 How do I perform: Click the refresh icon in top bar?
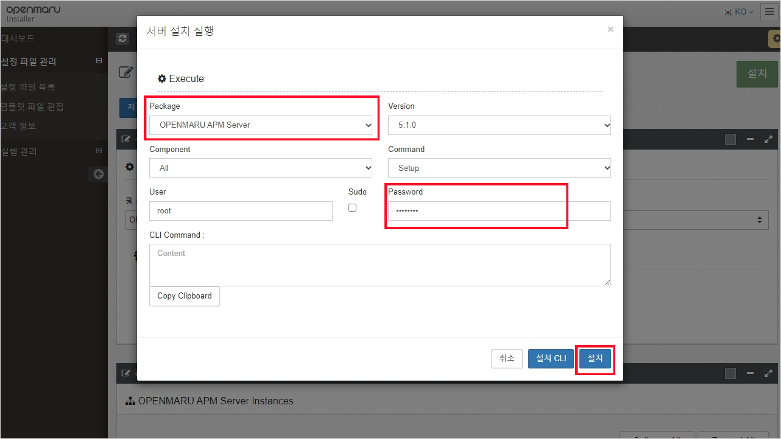click(123, 38)
